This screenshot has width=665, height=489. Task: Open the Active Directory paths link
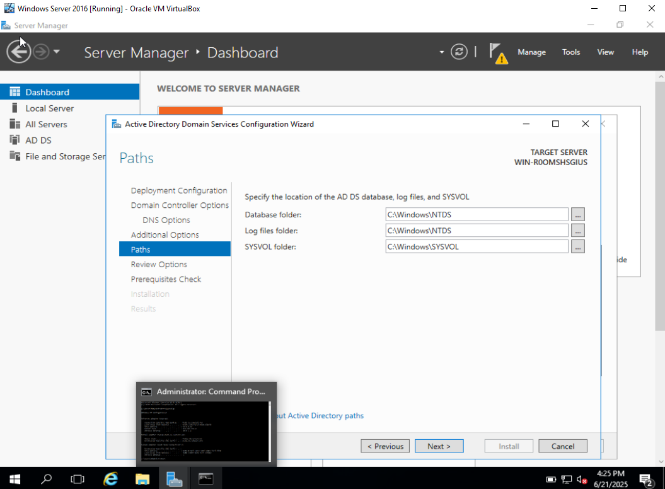tap(320, 416)
